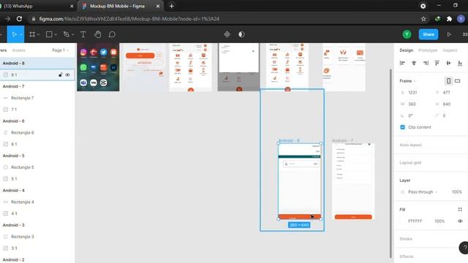Open Move tool options dropdown arrow
Viewport: 468px width, 263px height.
coord(21,35)
